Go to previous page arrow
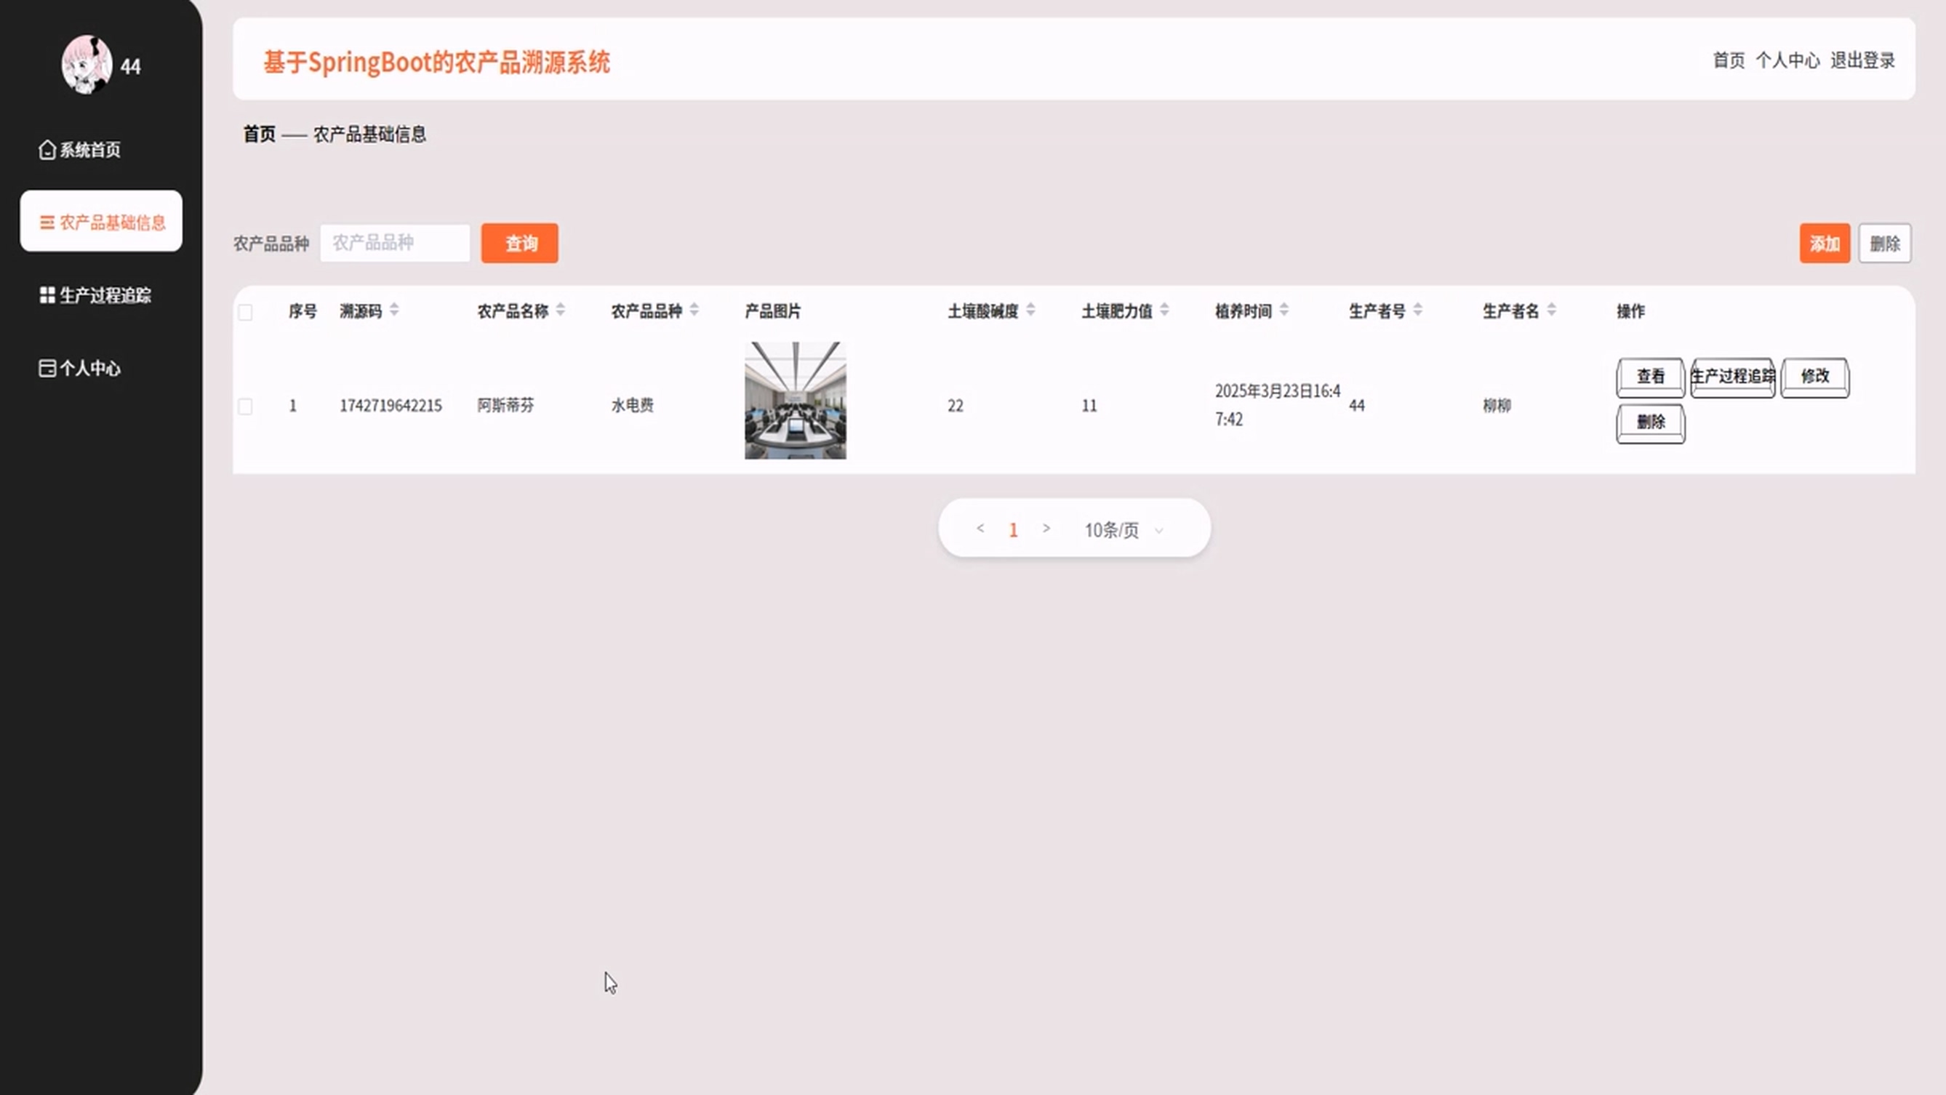1946x1095 pixels. click(980, 529)
